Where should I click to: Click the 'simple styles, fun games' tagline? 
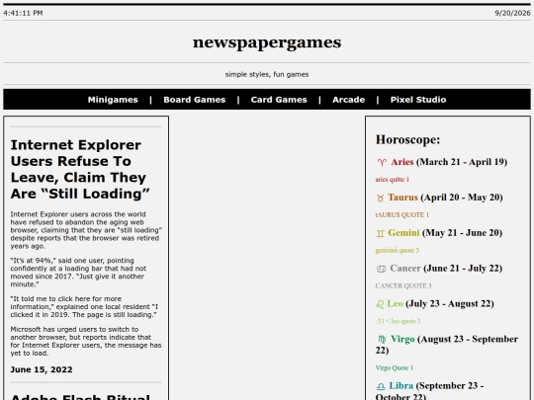[267, 74]
